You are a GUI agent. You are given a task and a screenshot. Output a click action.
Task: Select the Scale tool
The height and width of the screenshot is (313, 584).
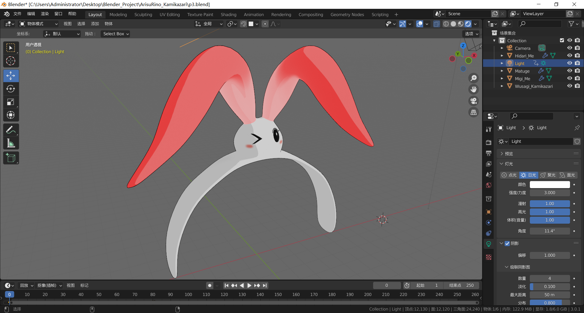11,102
